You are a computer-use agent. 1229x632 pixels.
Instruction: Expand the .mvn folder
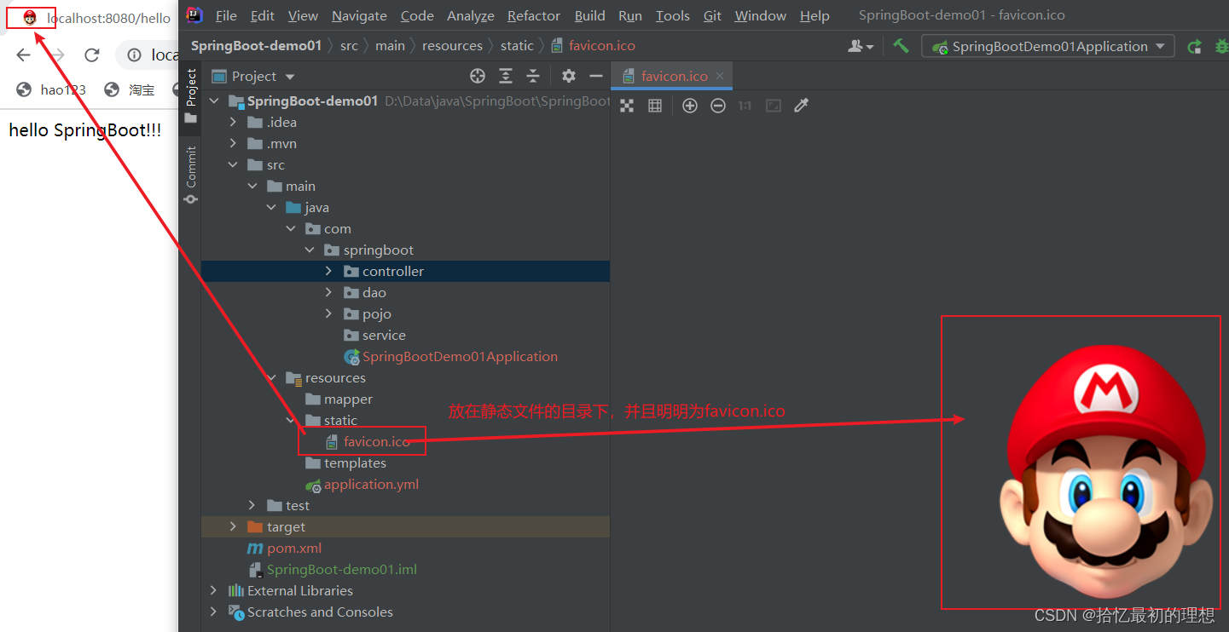click(x=234, y=144)
